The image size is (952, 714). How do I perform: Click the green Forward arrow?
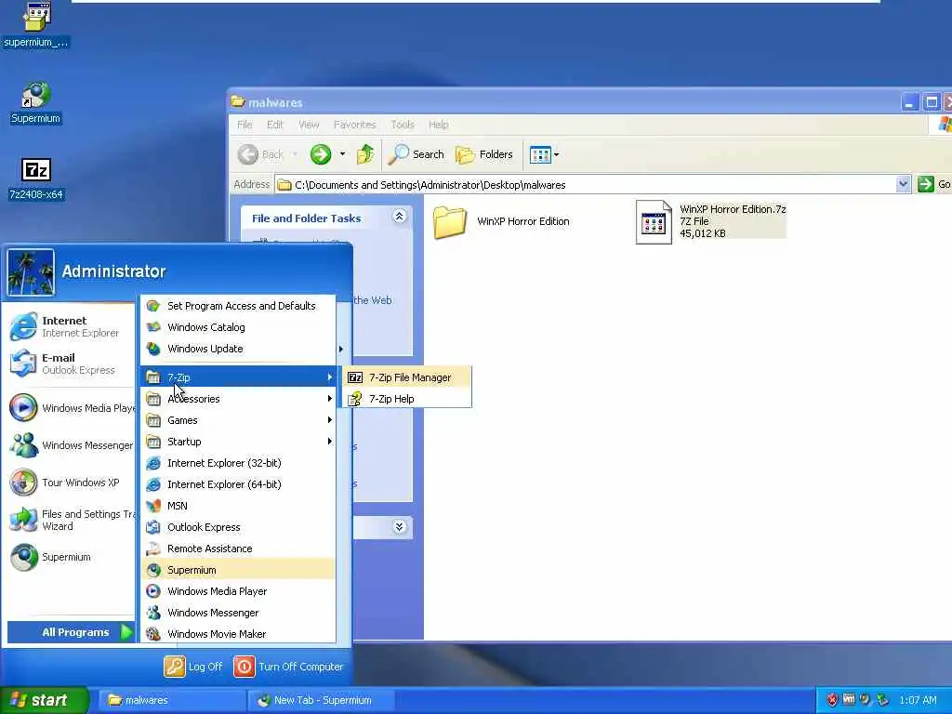tap(321, 154)
